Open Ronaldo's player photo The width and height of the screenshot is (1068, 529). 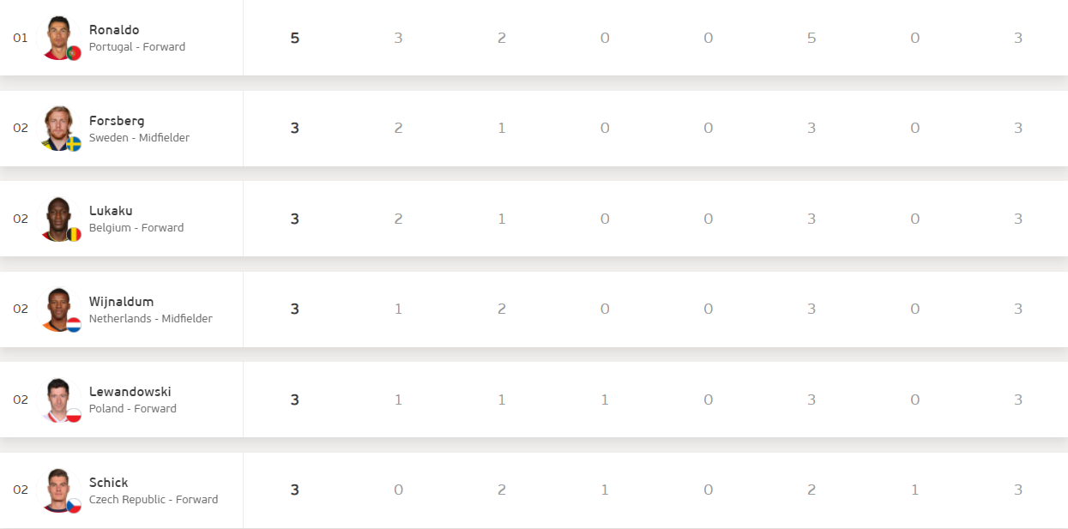pyautogui.click(x=59, y=38)
